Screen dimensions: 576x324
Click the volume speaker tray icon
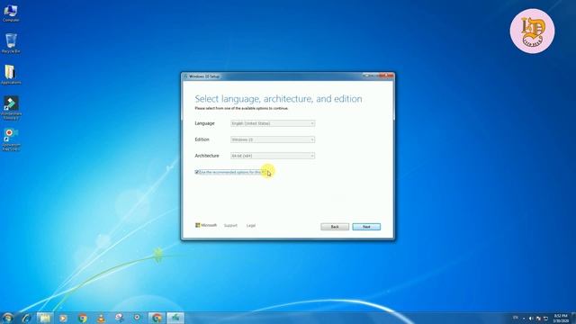click(531, 318)
